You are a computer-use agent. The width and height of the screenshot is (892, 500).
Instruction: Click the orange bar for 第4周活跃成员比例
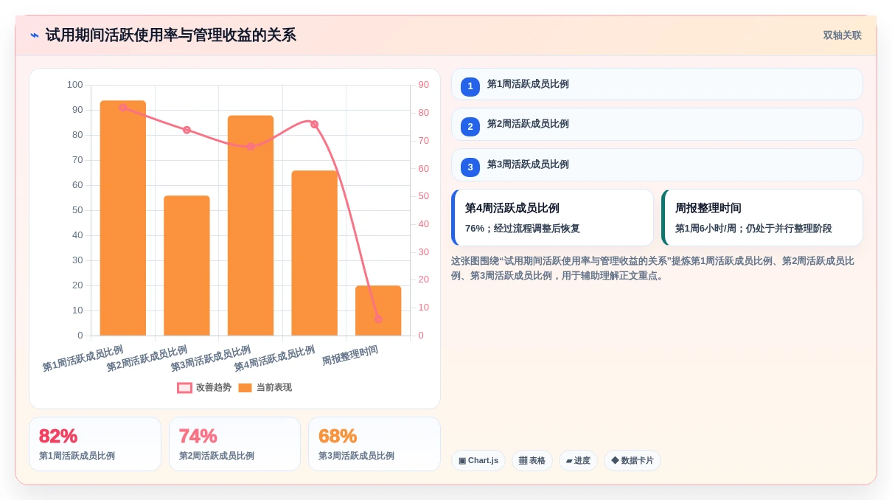click(314, 253)
